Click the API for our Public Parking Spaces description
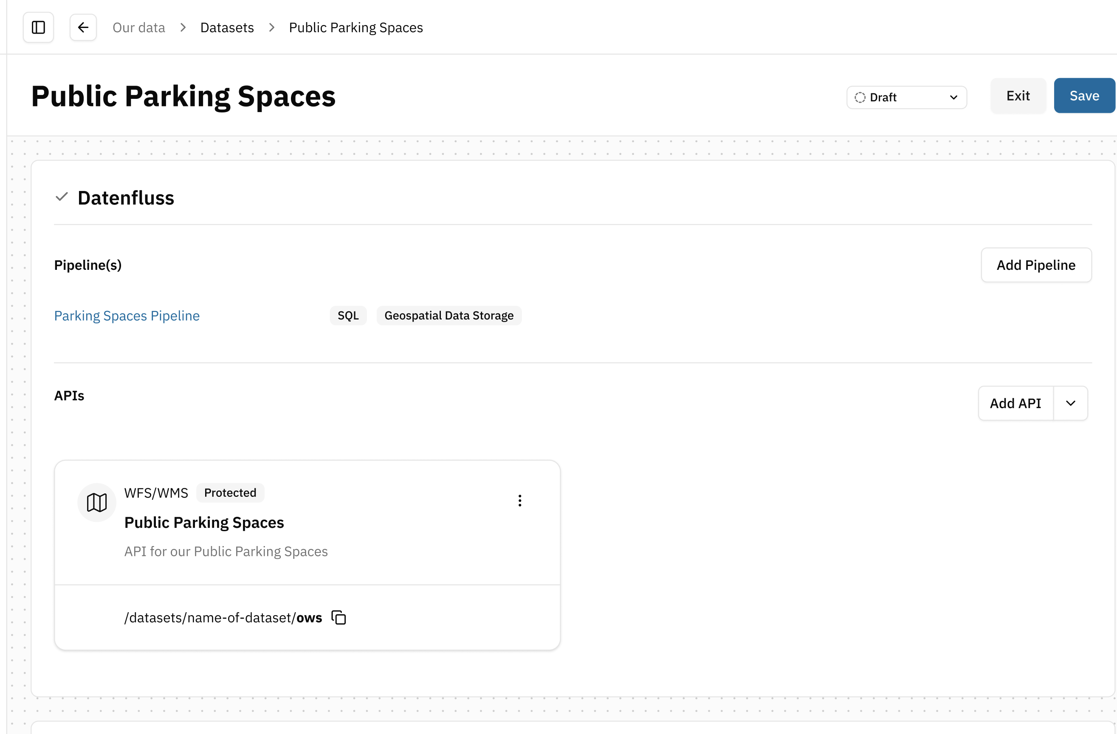The image size is (1117, 734). 226,552
